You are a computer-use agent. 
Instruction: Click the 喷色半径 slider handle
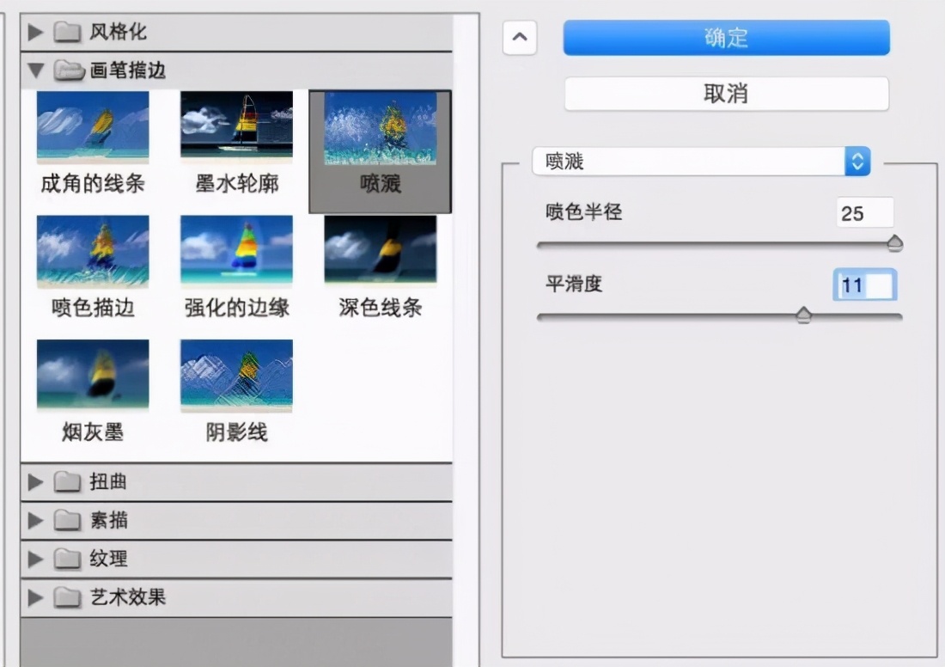click(x=894, y=244)
